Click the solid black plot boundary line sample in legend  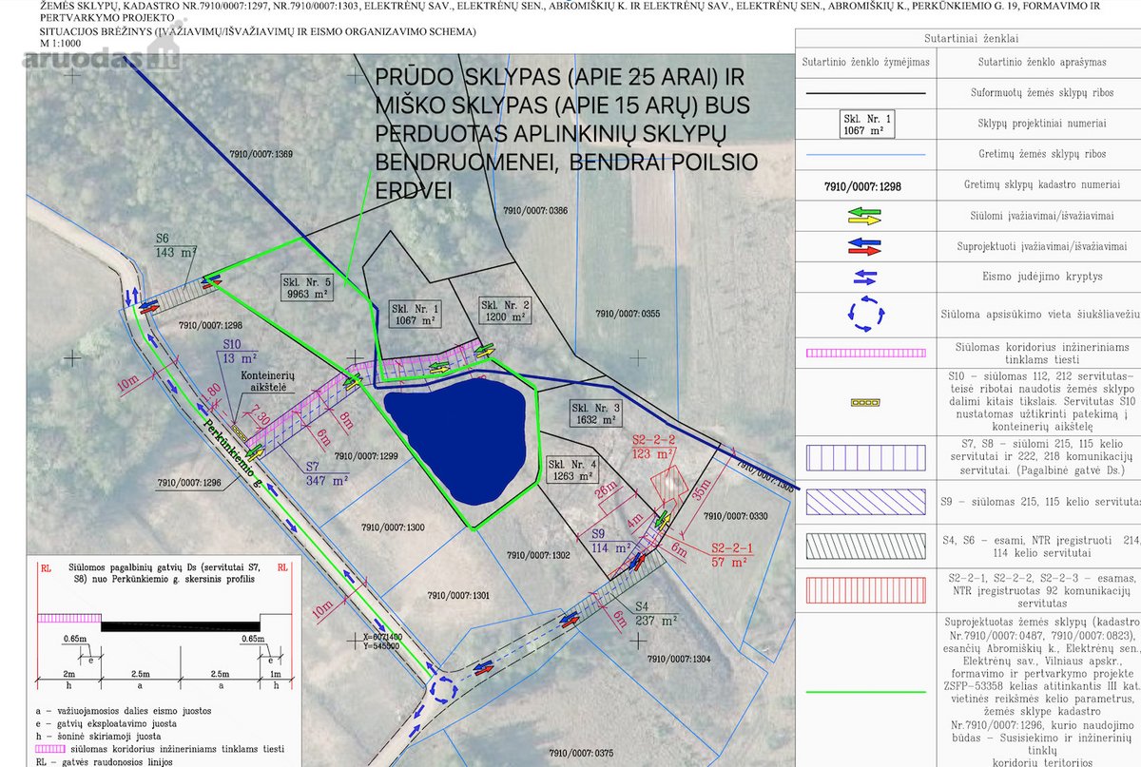tap(864, 93)
